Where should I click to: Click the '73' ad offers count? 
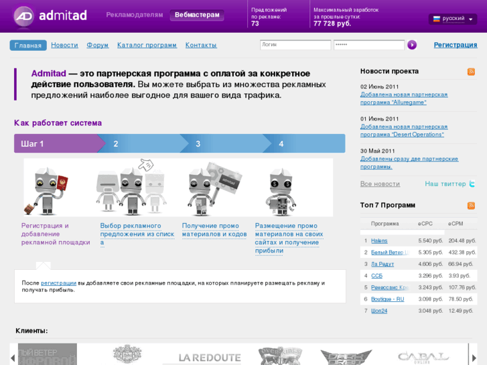(255, 23)
